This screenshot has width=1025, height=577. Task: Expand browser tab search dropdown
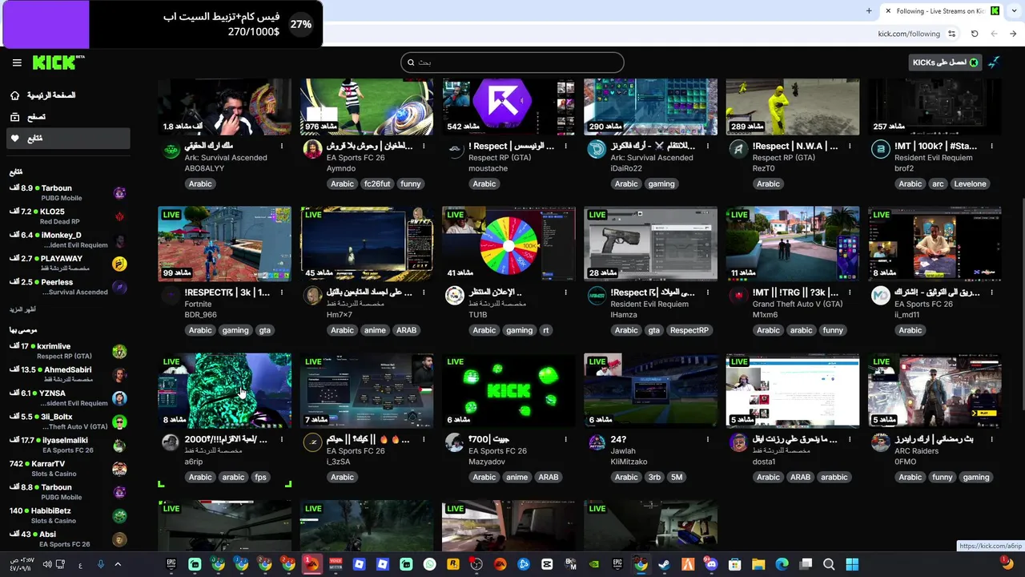[1013, 11]
